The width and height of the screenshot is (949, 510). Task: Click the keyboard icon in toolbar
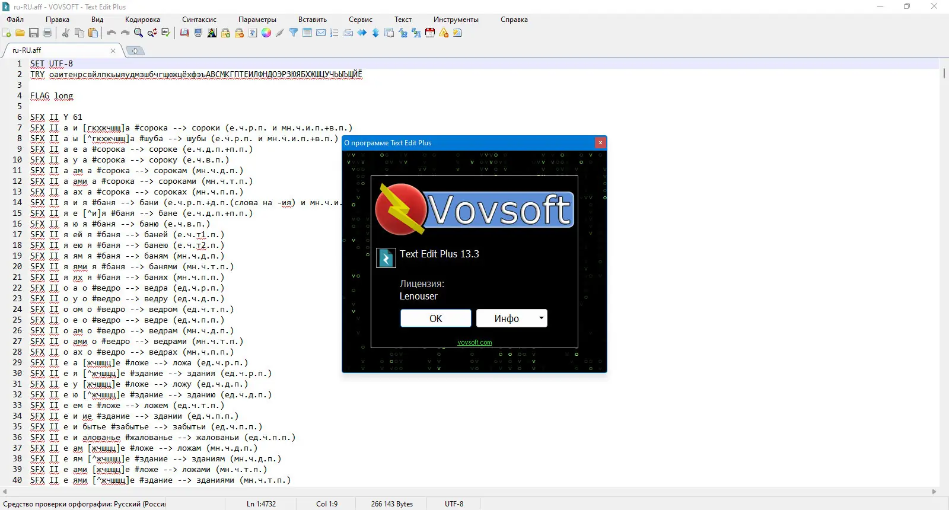click(348, 33)
